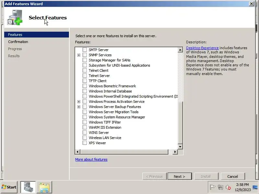Click the muted volume tray icon
This screenshot has width=259, height=194.
click(228, 187)
